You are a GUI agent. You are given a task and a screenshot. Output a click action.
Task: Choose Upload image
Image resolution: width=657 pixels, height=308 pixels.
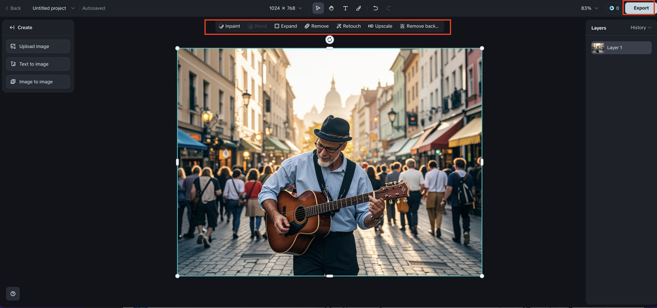coord(38,46)
